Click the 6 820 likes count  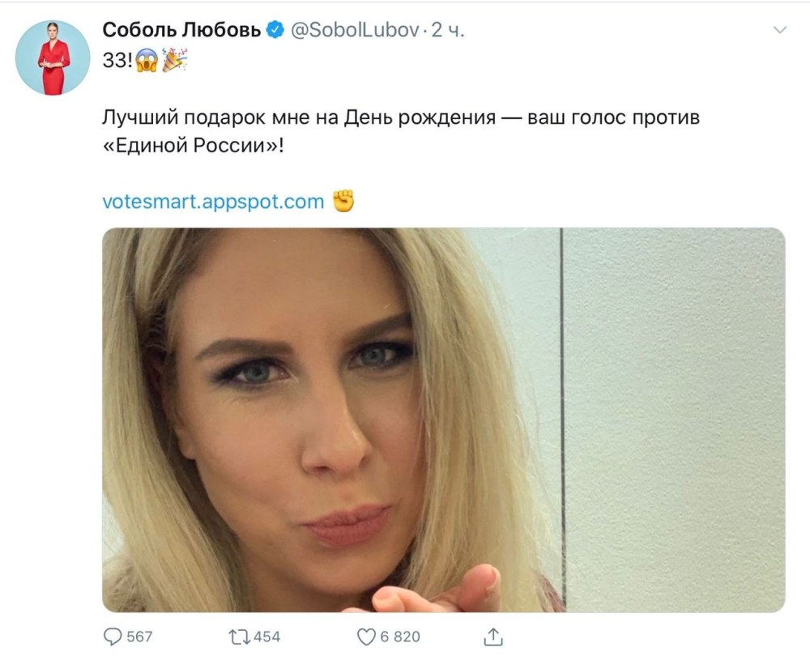click(x=400, y=637)
